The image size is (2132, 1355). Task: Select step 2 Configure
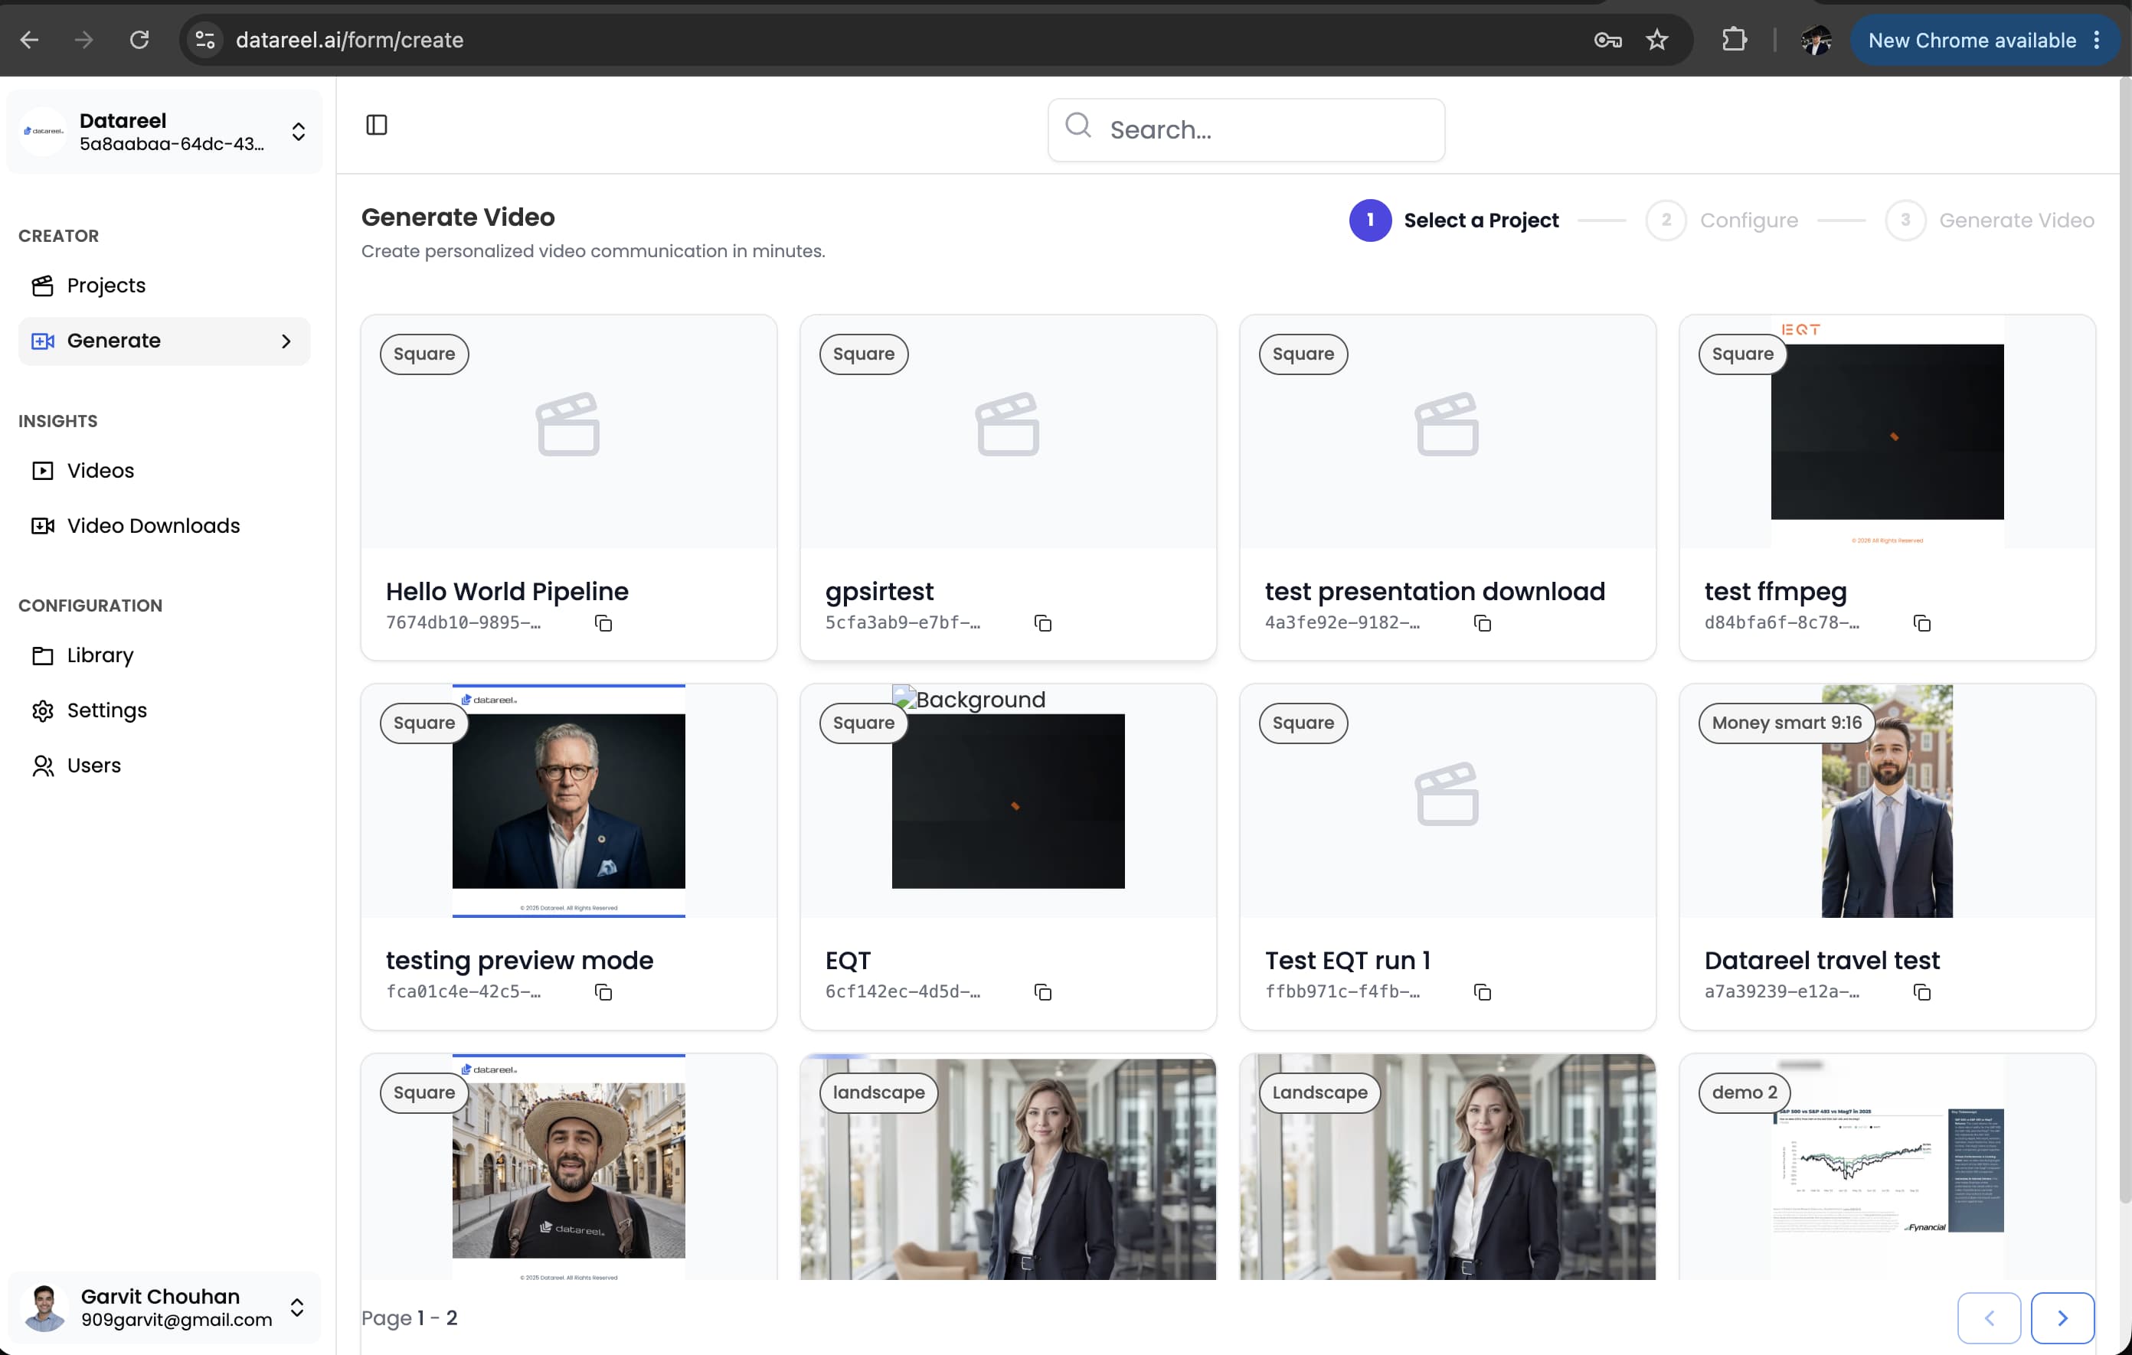[x=1722, y=220]
